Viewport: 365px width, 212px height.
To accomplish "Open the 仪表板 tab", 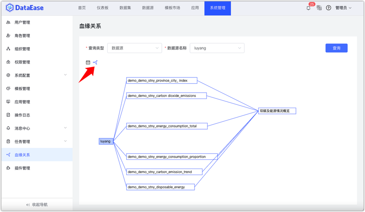I will click(x=103, y=8).
